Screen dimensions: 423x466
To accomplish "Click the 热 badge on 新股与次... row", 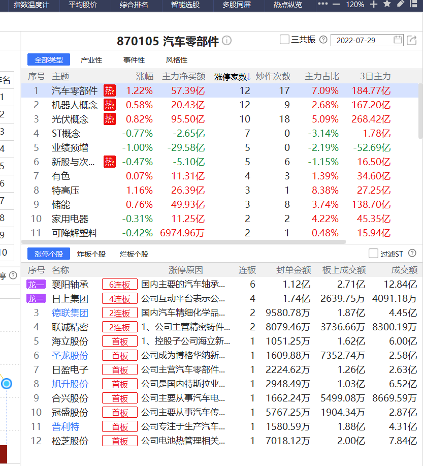I will 110,162.
